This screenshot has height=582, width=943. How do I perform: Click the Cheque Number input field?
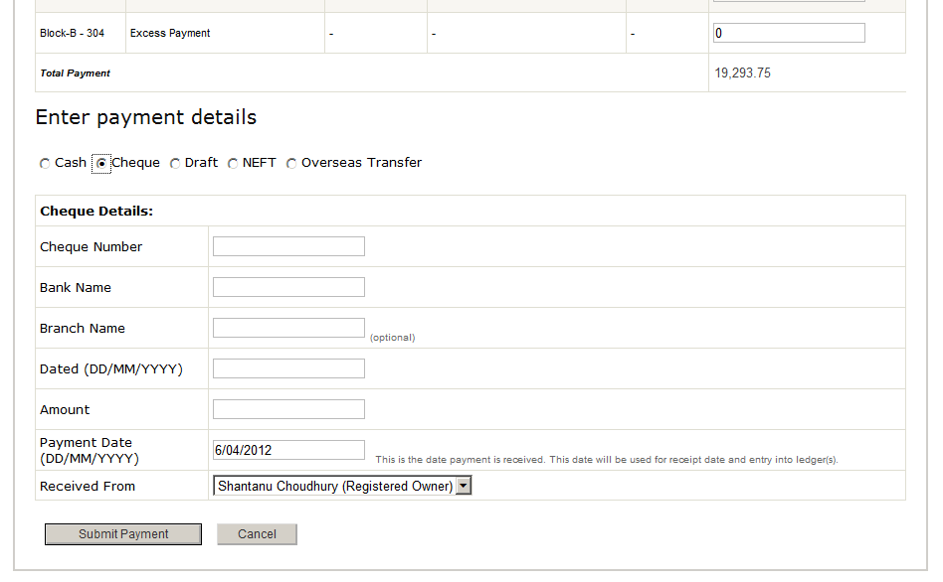pyautogui.click(x=288, y=246)
